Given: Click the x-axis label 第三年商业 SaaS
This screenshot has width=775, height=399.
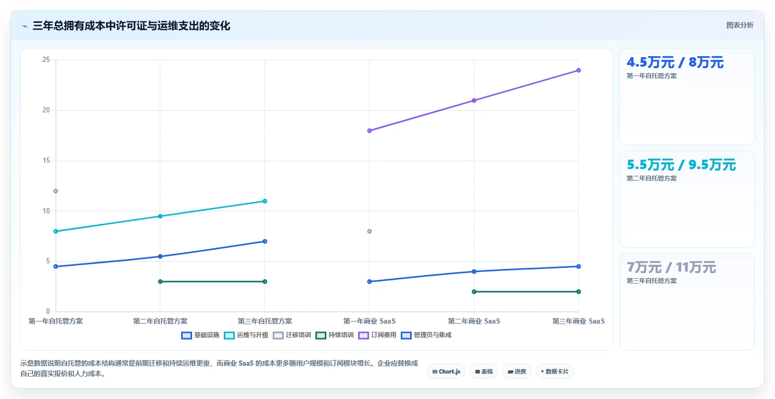Looking at the screenshot, I should click(578, 321).
